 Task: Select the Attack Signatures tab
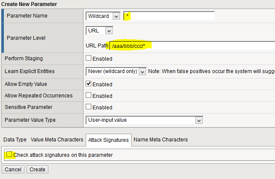point(108,140)
